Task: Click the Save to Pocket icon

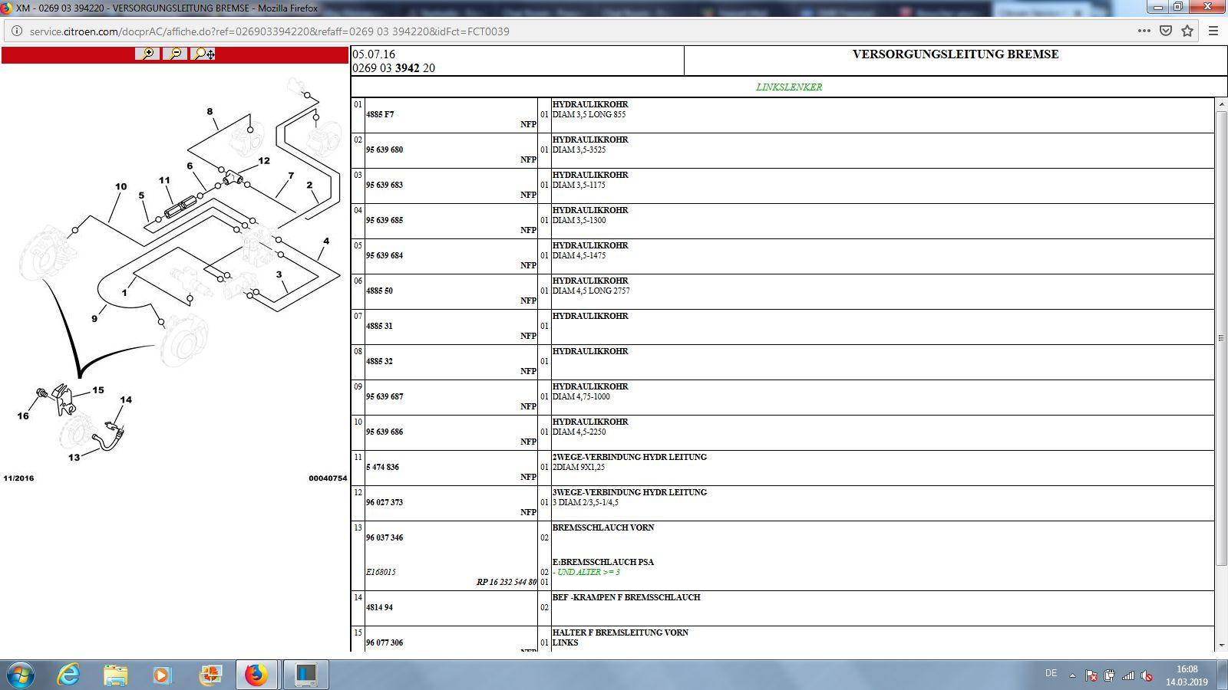Action: (1166, 31)
